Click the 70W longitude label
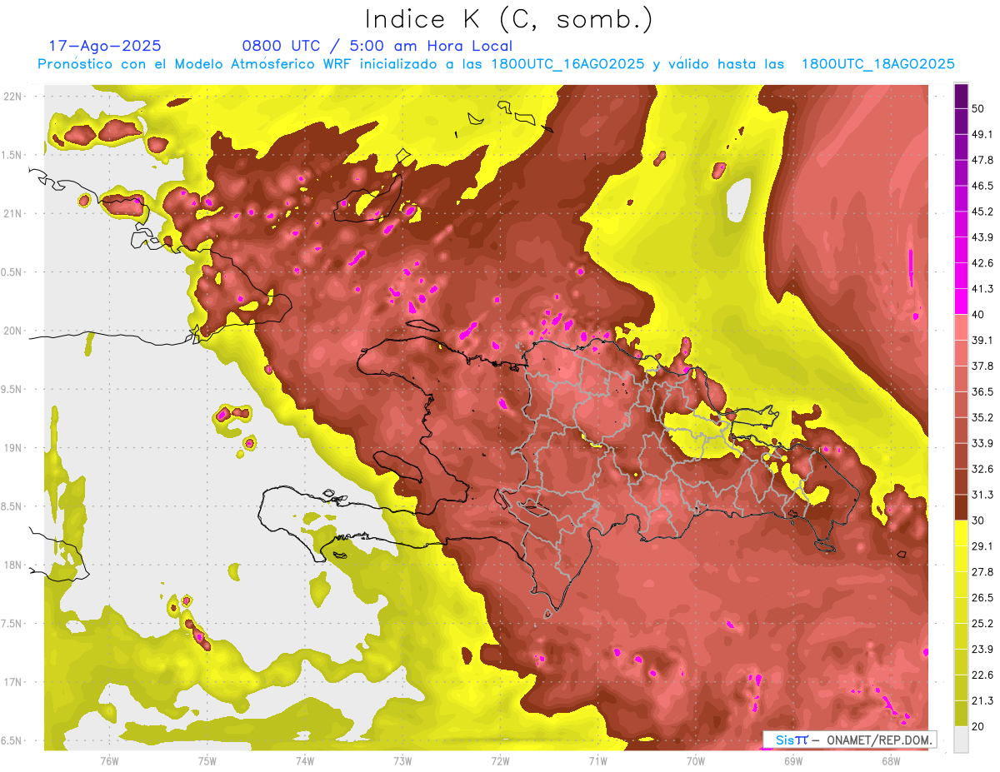 695,760
